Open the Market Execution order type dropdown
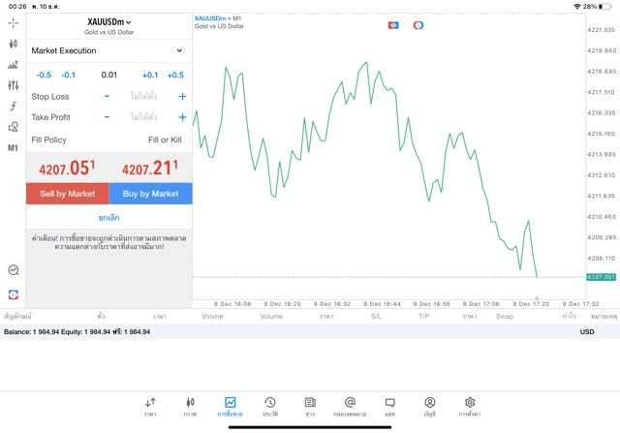The width and height of the screenshot is (620, 433). coord(108,50)
